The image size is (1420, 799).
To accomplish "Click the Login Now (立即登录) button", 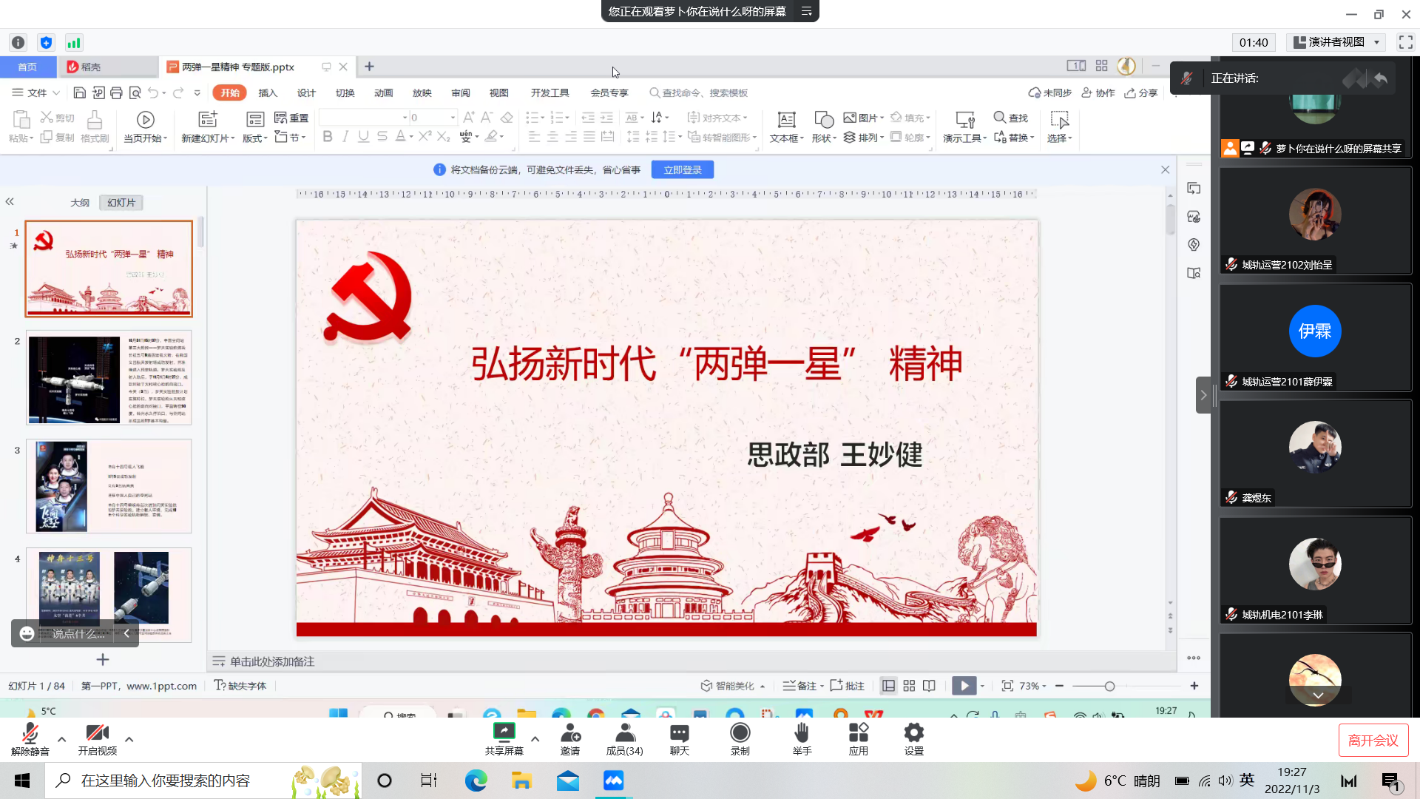I will pyautogui.click(x=682, y=169).
